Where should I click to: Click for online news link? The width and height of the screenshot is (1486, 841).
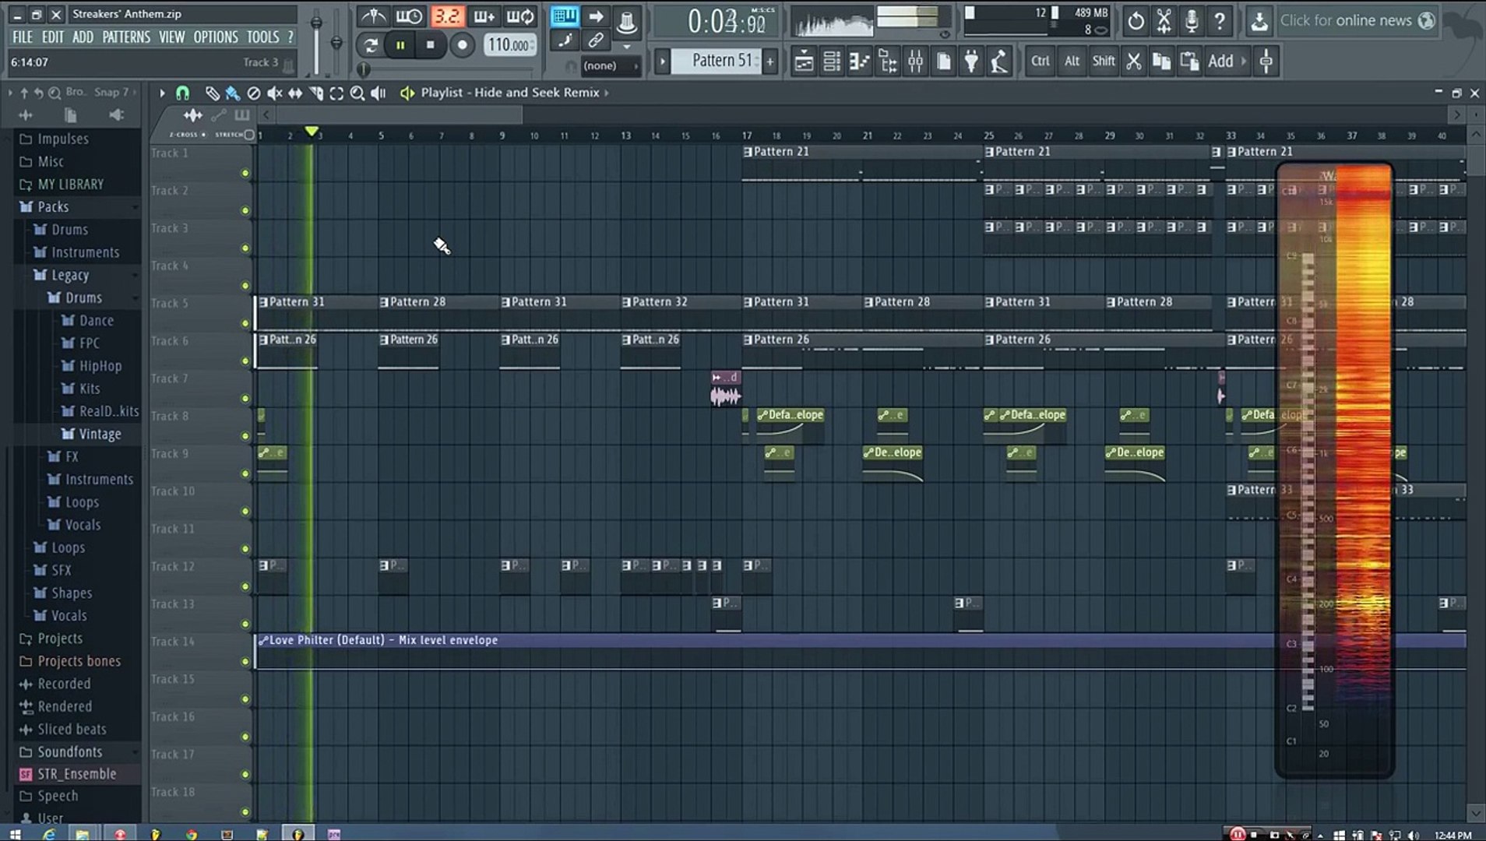(x=1345, y=21)
